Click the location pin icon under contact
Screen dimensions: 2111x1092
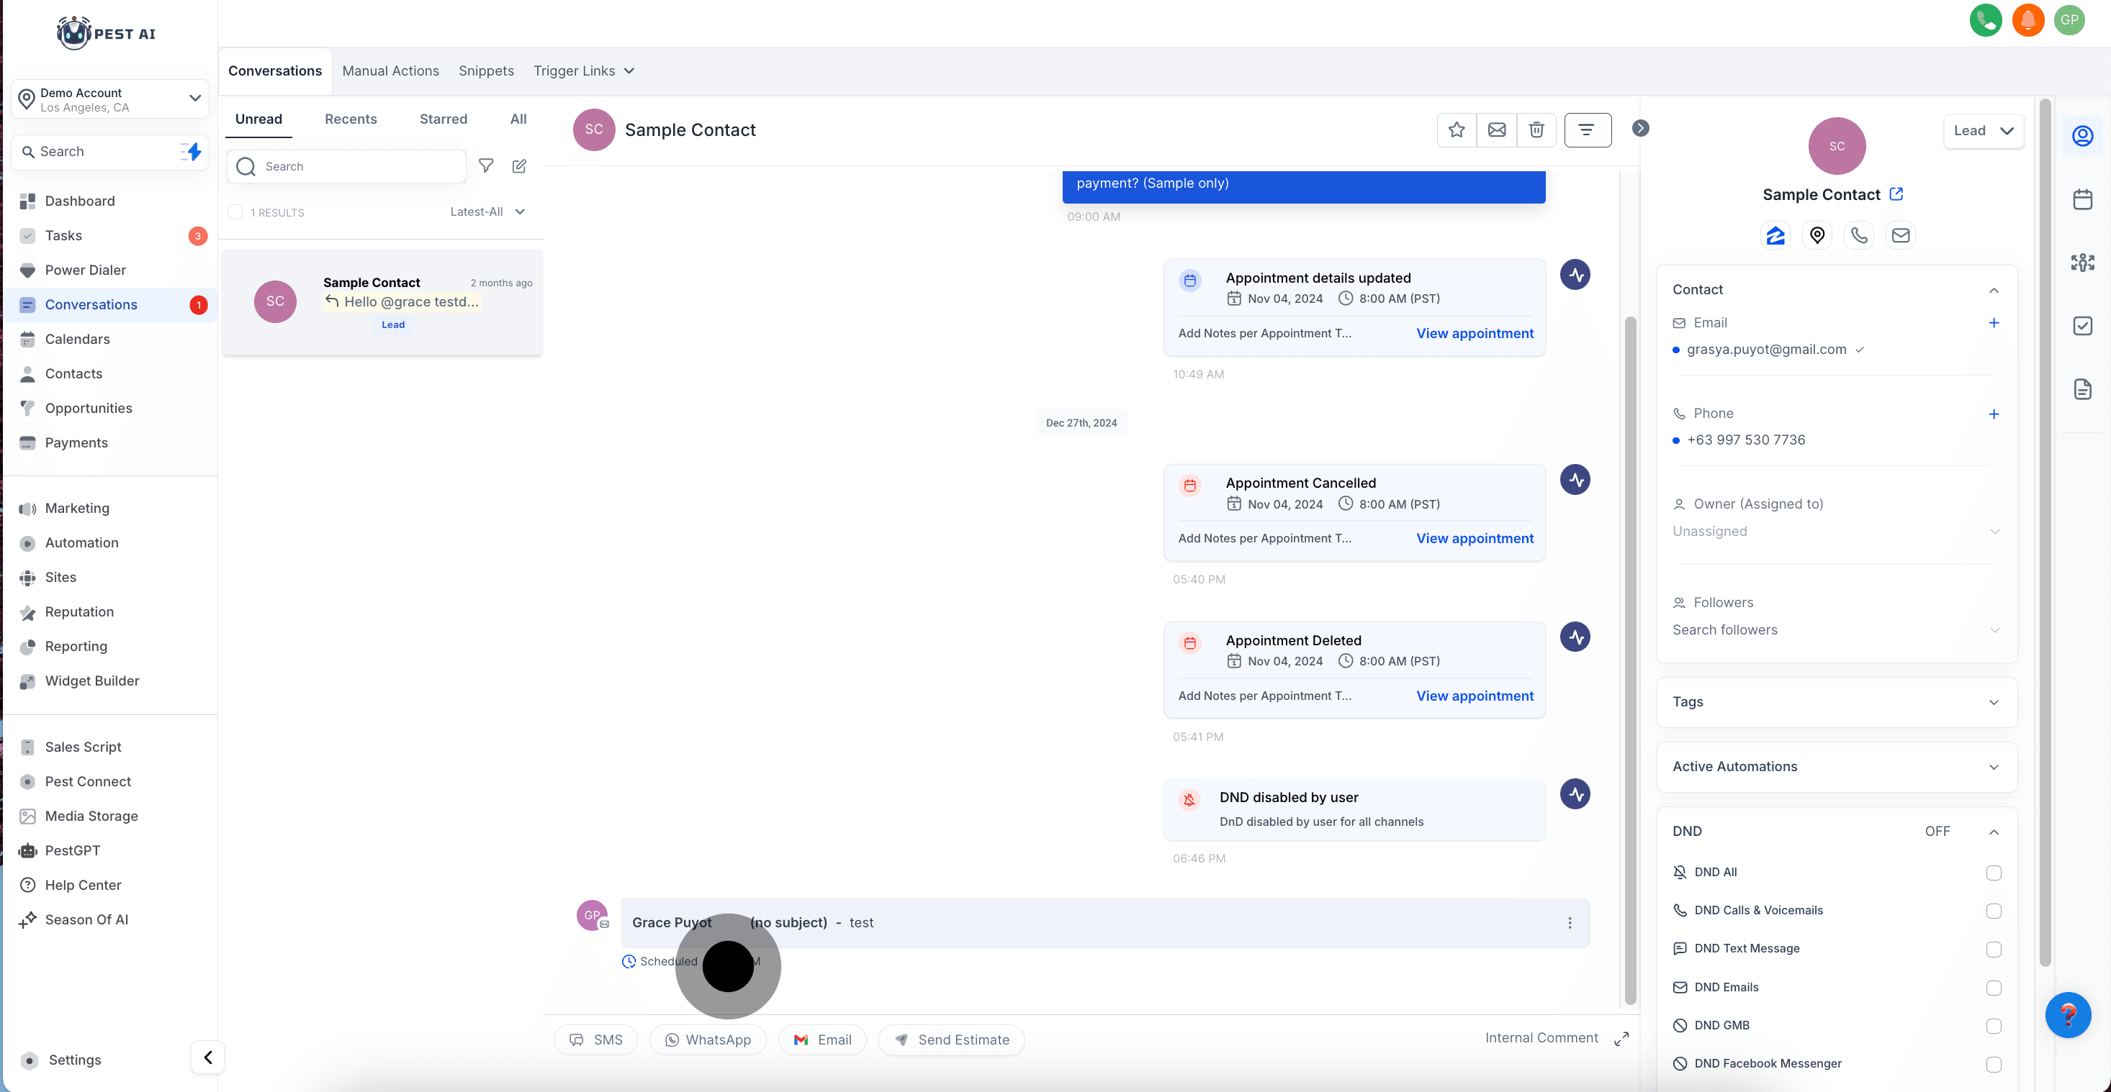pos(1817,236)
